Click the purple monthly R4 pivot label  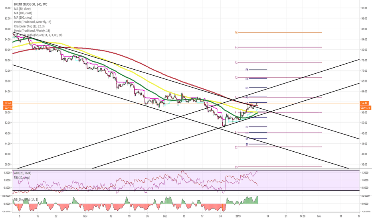click(x=236, y=48)
